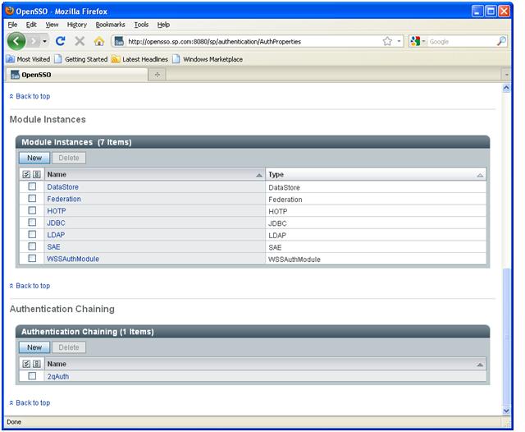Open the Edit menu
The width and height of the screenshot is (525, 432).
[31, 25]
